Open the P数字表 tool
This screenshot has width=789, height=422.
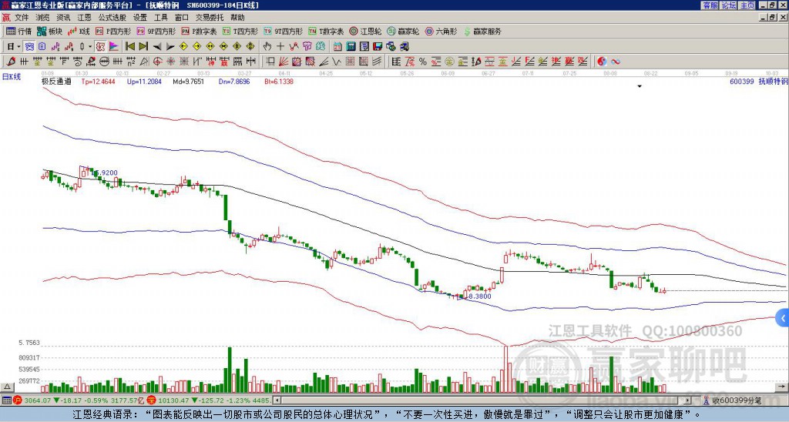199,31
